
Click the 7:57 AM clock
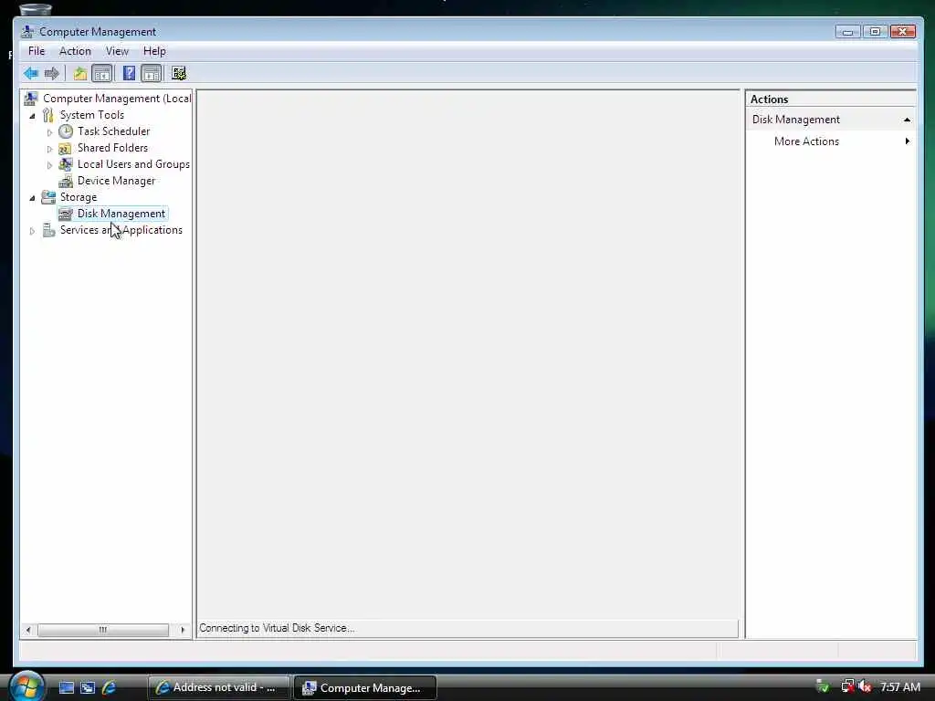click(x=900, y=687)
